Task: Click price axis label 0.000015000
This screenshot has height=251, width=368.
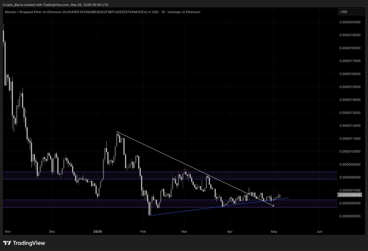Action: click(351, 87)
